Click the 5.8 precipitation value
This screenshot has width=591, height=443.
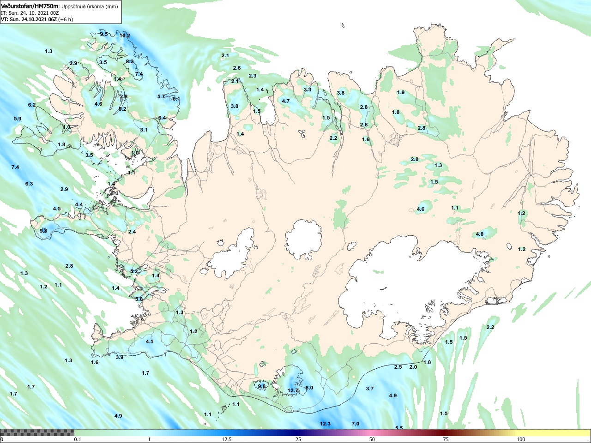[139, 299]
